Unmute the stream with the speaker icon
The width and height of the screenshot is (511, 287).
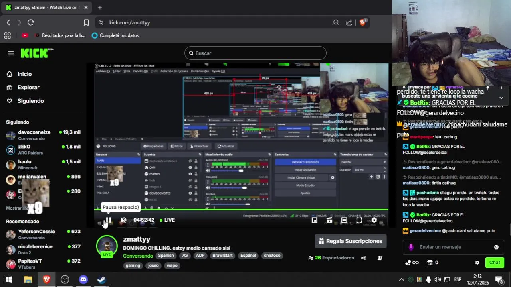click(123, 220)
